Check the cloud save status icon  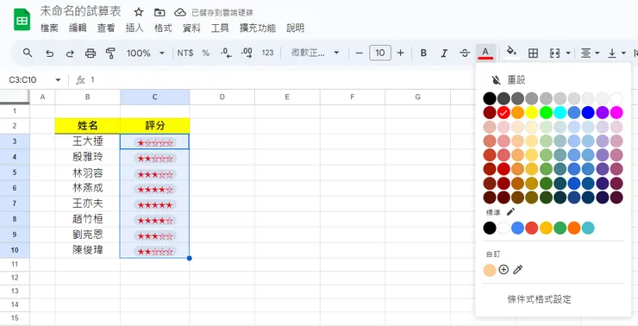pos(180,12)
